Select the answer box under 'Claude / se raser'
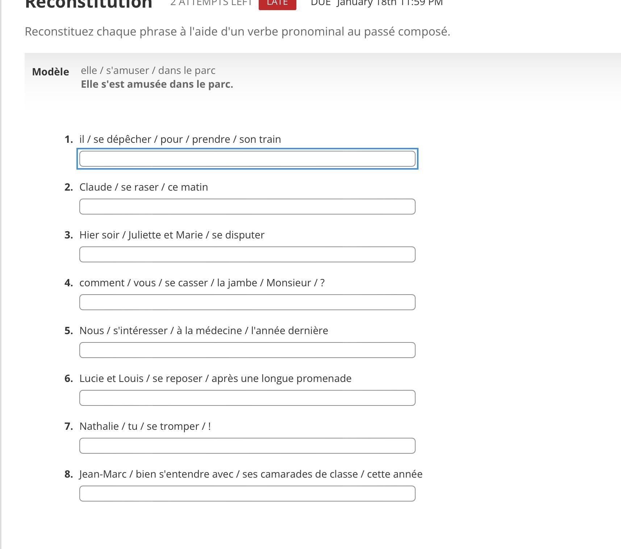621x549 pixels. pos(247,207)
